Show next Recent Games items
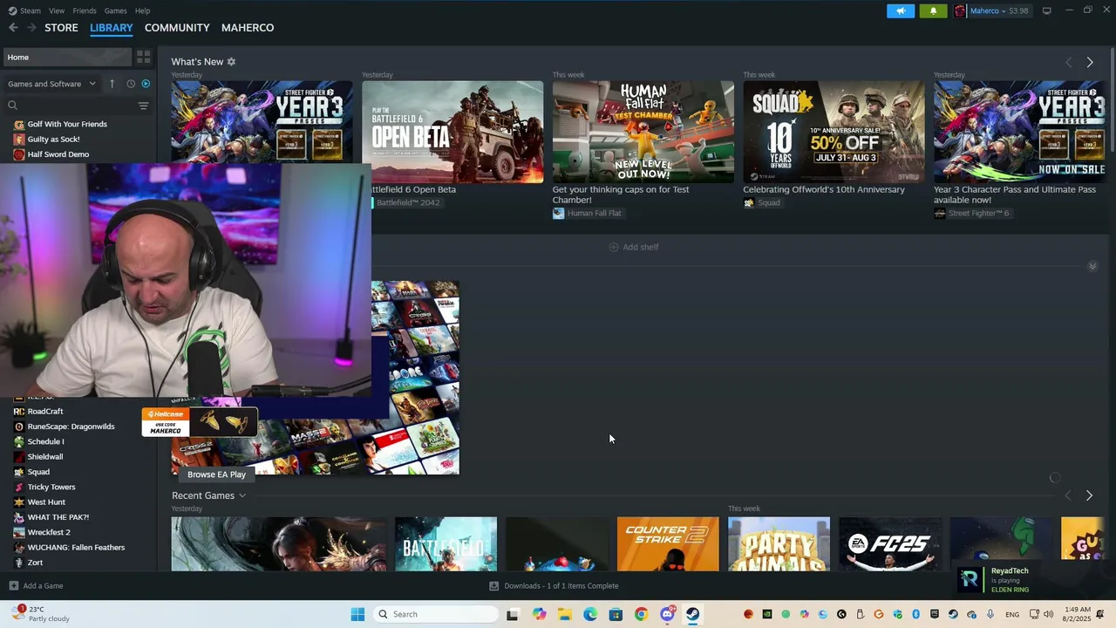Viewport: 1116px width, 628px height. coord(1089,495)
